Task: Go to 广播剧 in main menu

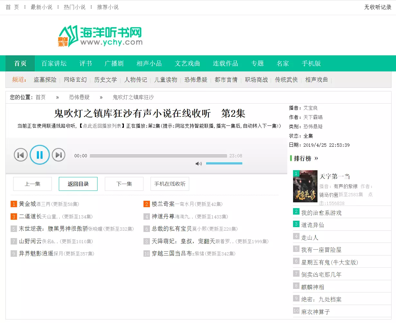Action: (114, 63)
